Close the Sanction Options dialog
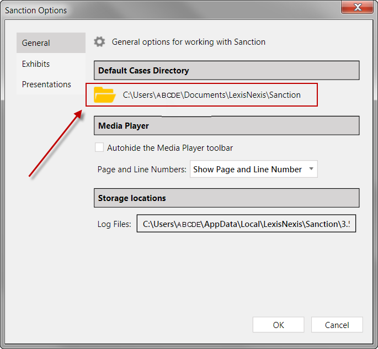Image resolution: width=378 pixels, height=349 pixels. coord(357,7)
